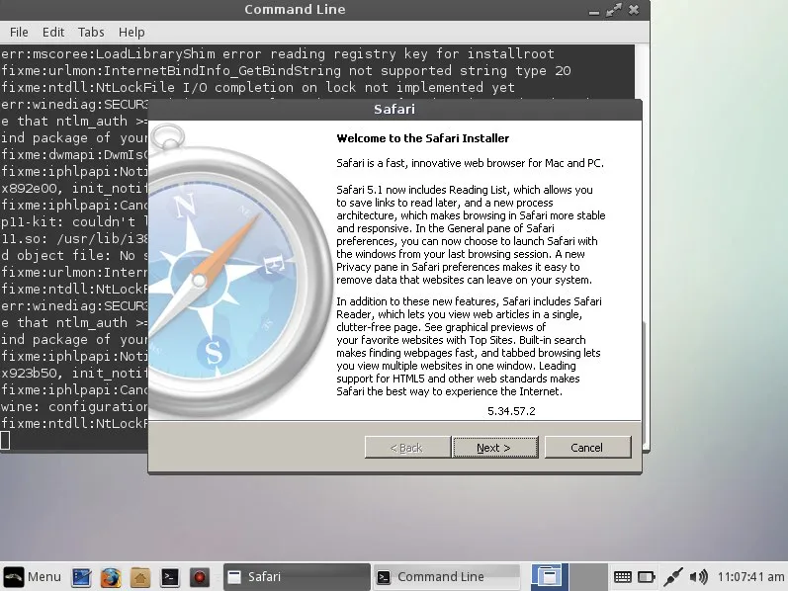Viewport: 788px width, 591px height.
Task: Click the show desktop icon in taskbar
Action: tap(81, 576)
